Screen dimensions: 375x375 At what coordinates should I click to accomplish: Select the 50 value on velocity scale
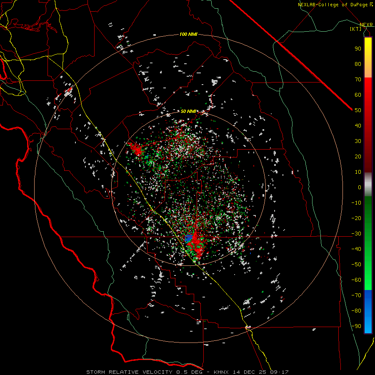[358, 110]
